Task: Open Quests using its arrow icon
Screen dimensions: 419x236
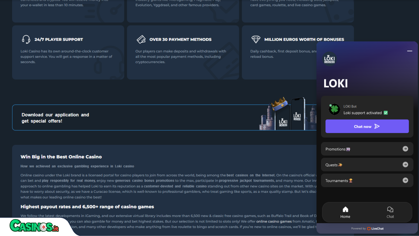Action: pos(405,165)
